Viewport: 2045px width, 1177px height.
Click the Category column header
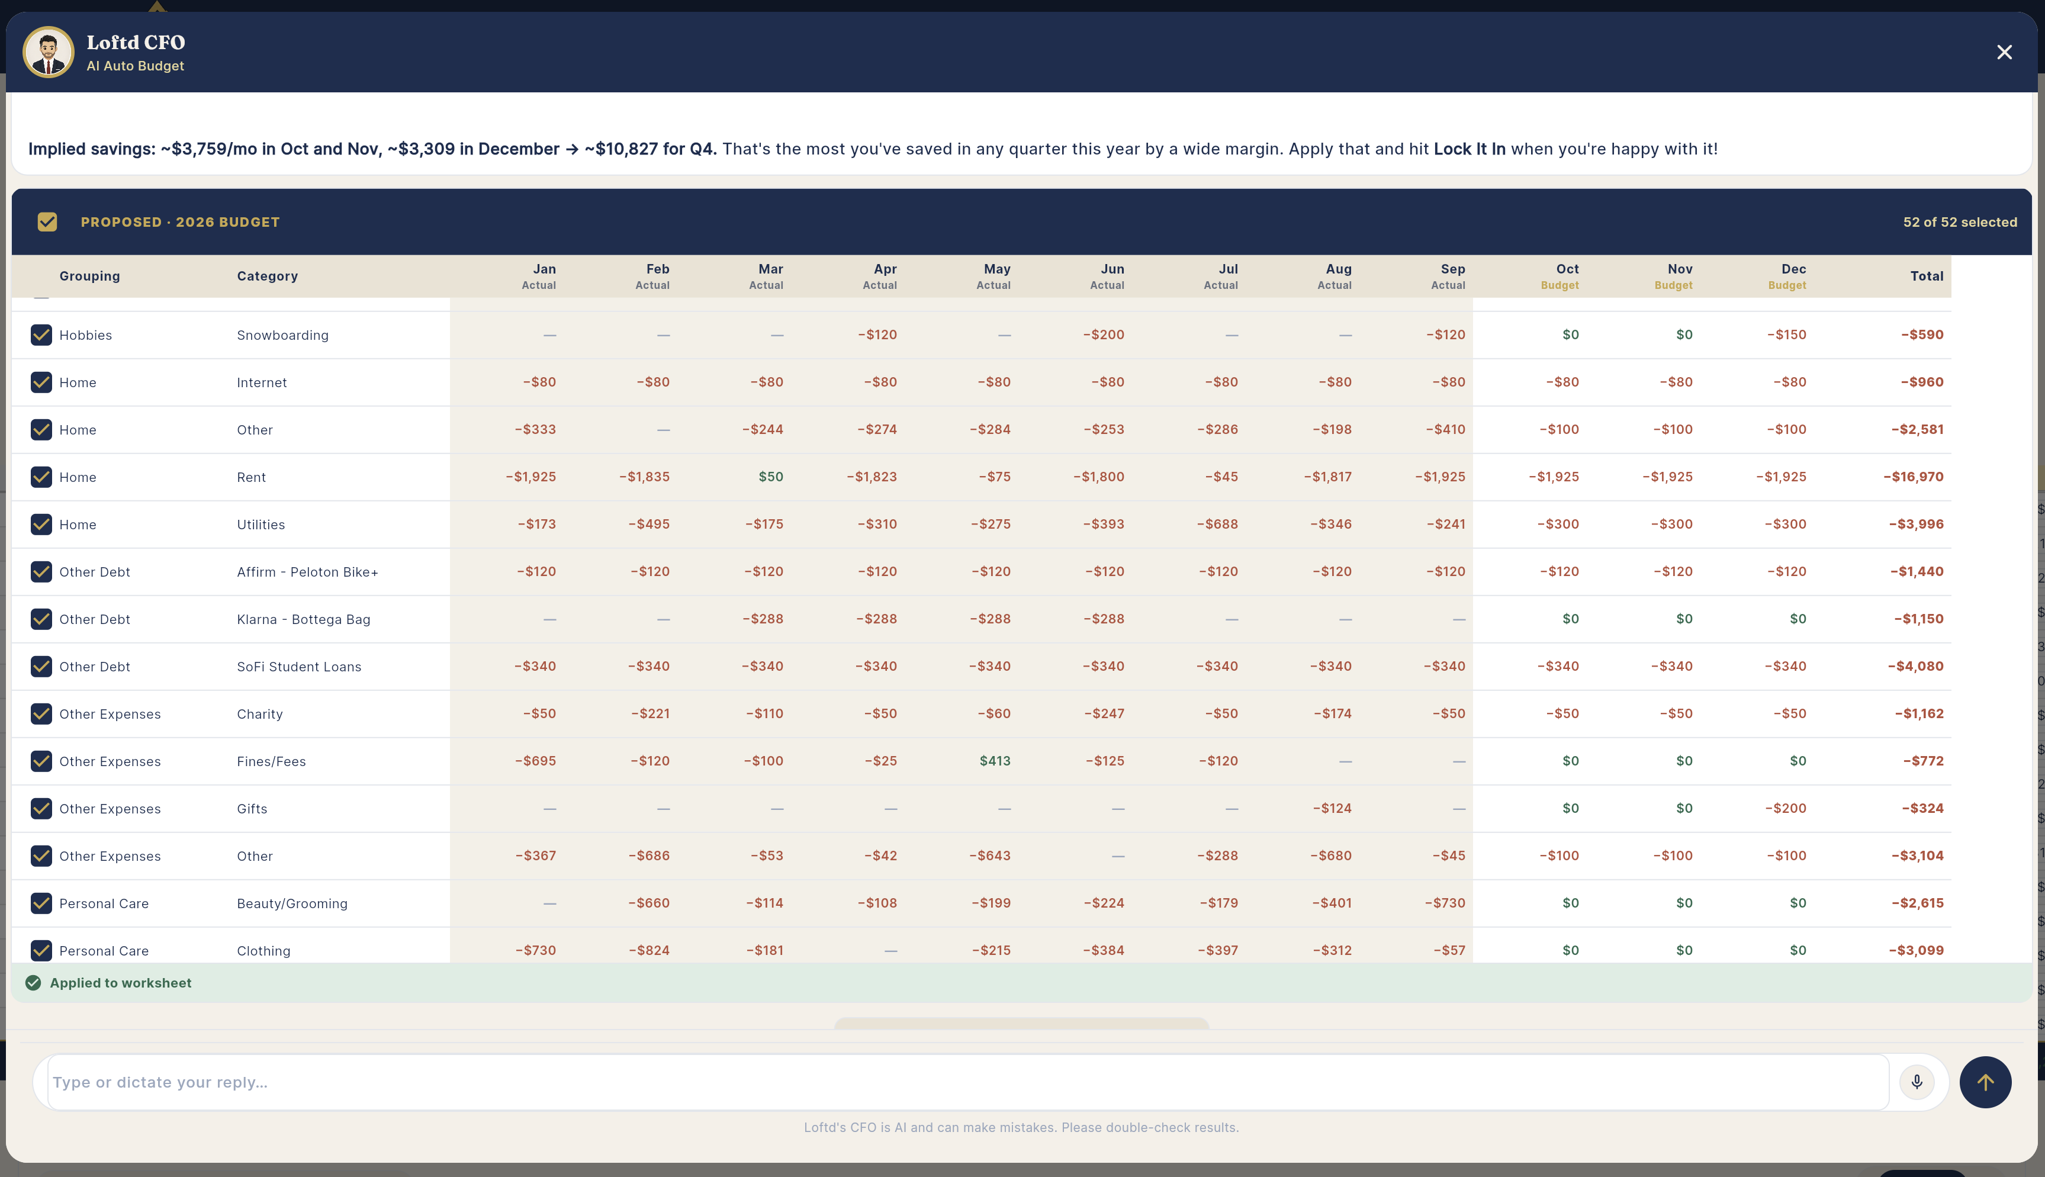coord(268,276)
